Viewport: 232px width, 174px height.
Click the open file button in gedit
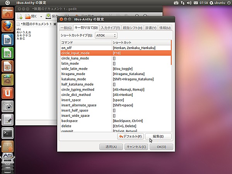click(x=31, y=16)
